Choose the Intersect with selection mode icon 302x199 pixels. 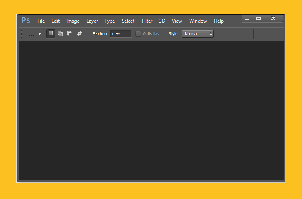point(79,34)
